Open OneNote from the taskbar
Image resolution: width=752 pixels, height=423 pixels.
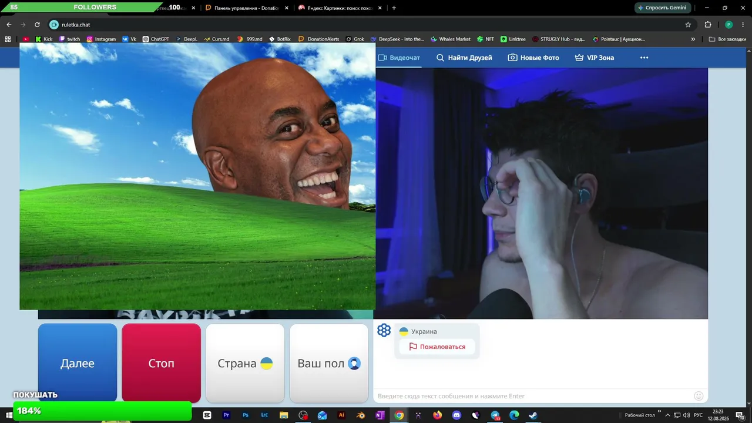coord(380,415)
